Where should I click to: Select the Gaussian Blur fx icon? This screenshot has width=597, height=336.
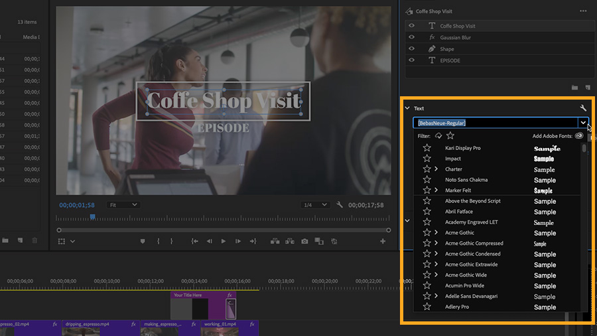pos(432,37)
